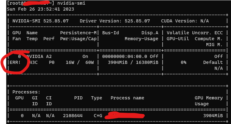Click the 'Compute M.' header
This screenshot has height=124, width=231.
tap(209, 39)
